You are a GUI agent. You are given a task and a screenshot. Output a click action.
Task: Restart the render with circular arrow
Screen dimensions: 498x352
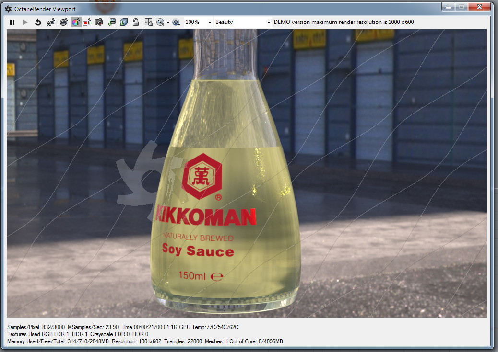[38, 22]
